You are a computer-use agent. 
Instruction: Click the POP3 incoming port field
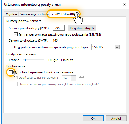point(59,28)
